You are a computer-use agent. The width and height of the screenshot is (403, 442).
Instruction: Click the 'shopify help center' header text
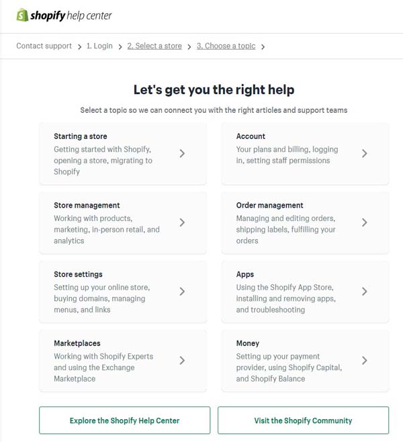click(x=71, y=15)
